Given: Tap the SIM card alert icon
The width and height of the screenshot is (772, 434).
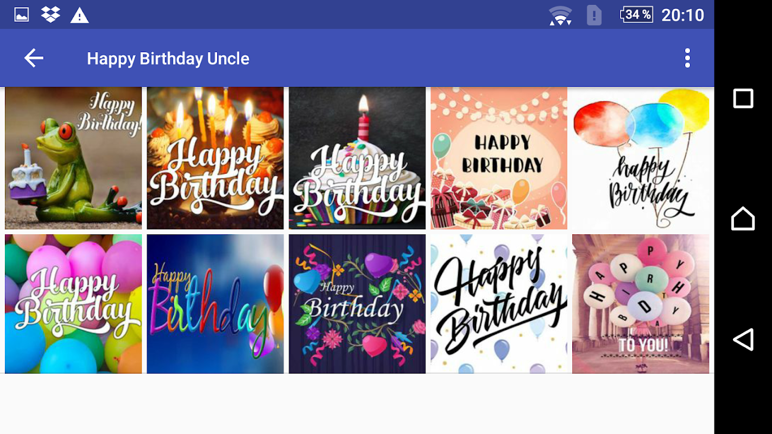Looking at the screenshot, I should (594, 15).
